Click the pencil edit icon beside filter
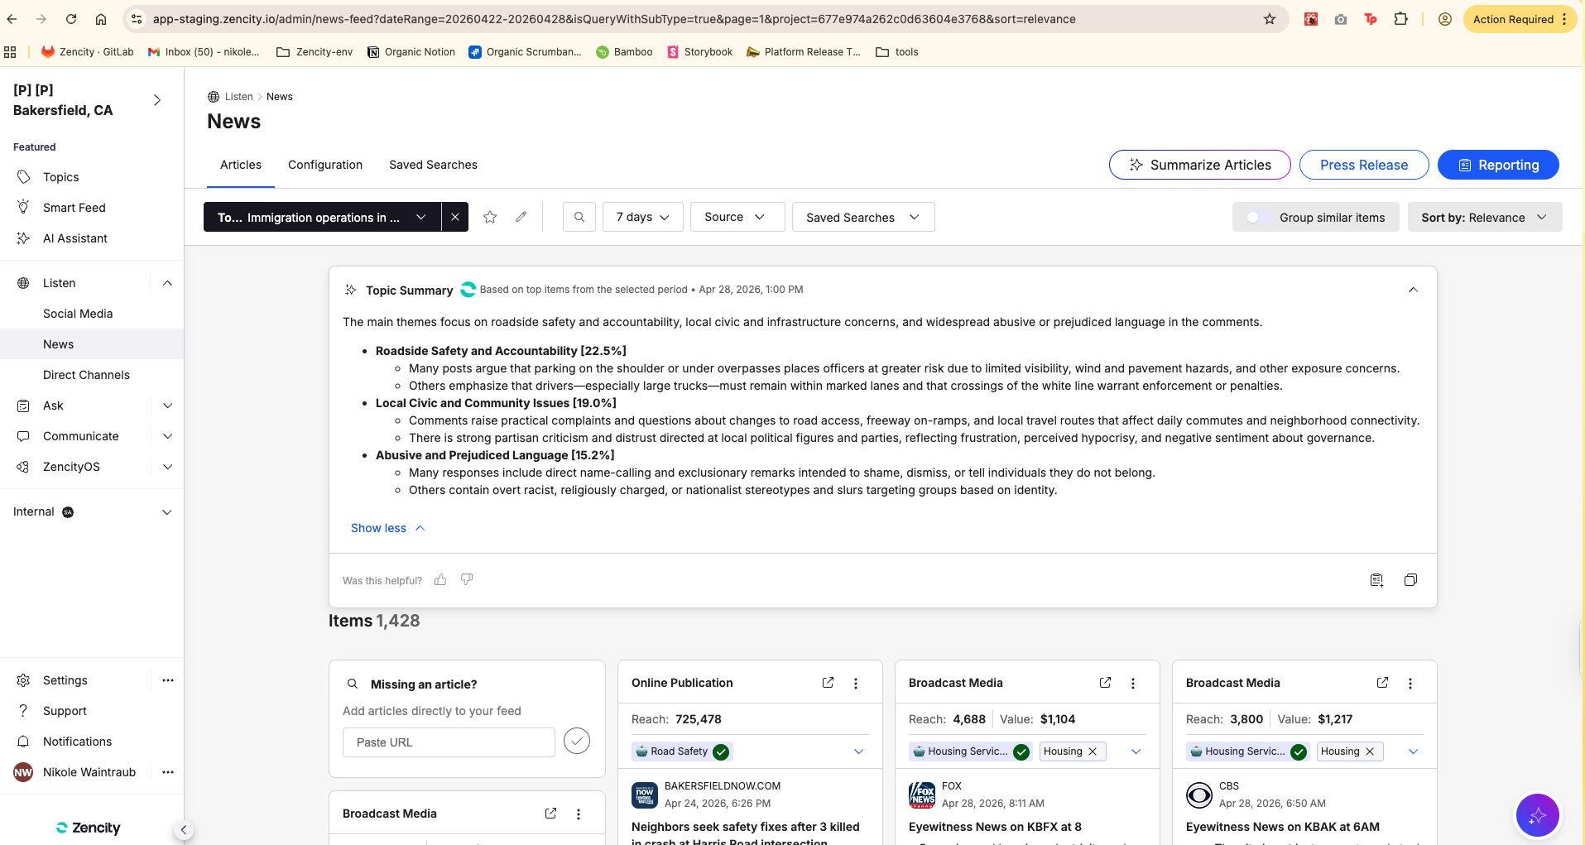Image resolution: width=1585 pixels, height=845 pixels. pyautogui.click(x=521, y=217)
